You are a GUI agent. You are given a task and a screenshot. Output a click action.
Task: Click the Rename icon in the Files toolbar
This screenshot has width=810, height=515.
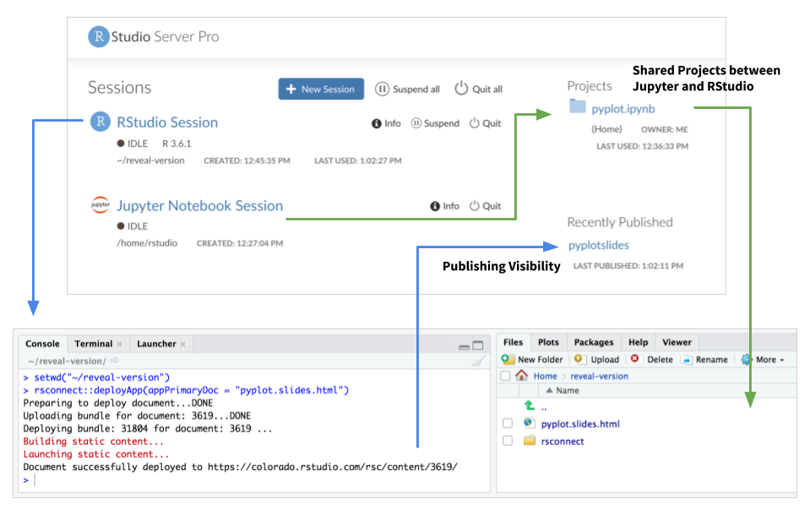(686, 357)
